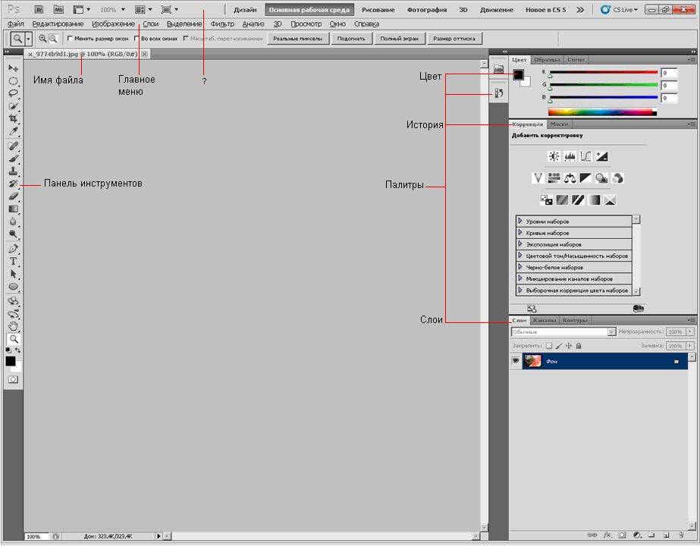Toggle lock transparent pixels in Layers panel
This screenshot has height=546, width=700.
point(548,346)
